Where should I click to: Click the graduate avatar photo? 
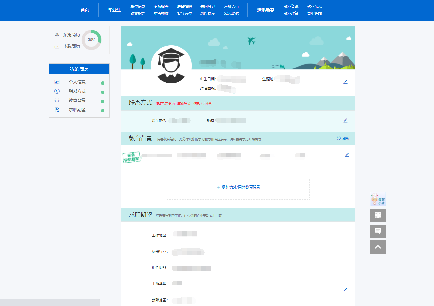coord(171,65)
